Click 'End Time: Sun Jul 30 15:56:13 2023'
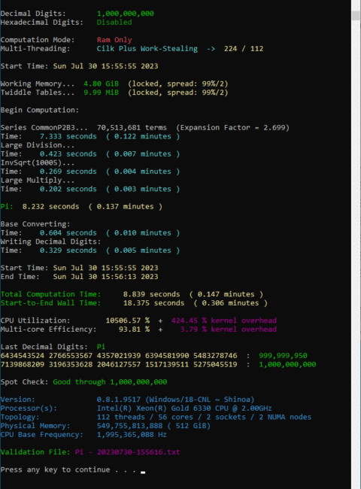Viewport: 361px width, 489px height. click(x=79, y=277)
